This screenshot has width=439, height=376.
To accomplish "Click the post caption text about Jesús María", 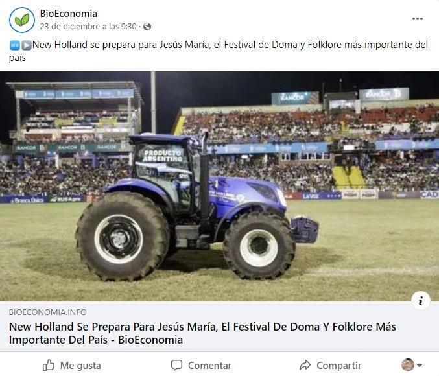I will 219,51.
